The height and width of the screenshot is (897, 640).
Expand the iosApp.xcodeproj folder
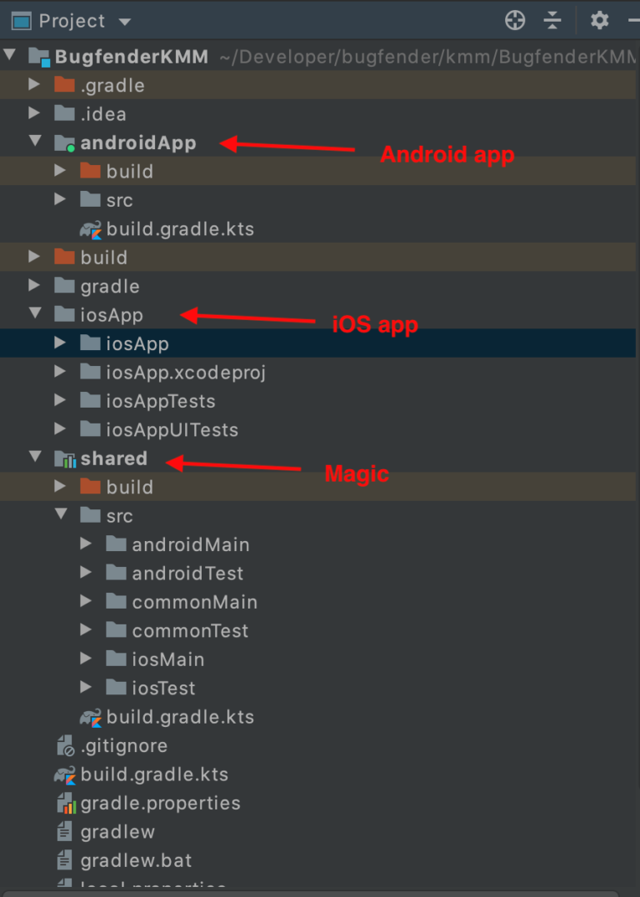coord(59,372)
